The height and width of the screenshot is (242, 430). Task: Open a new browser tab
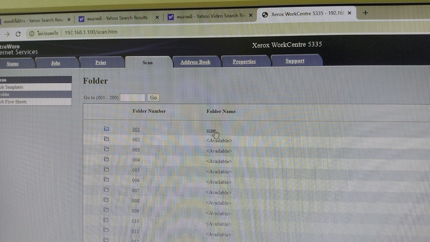(365, 13)
